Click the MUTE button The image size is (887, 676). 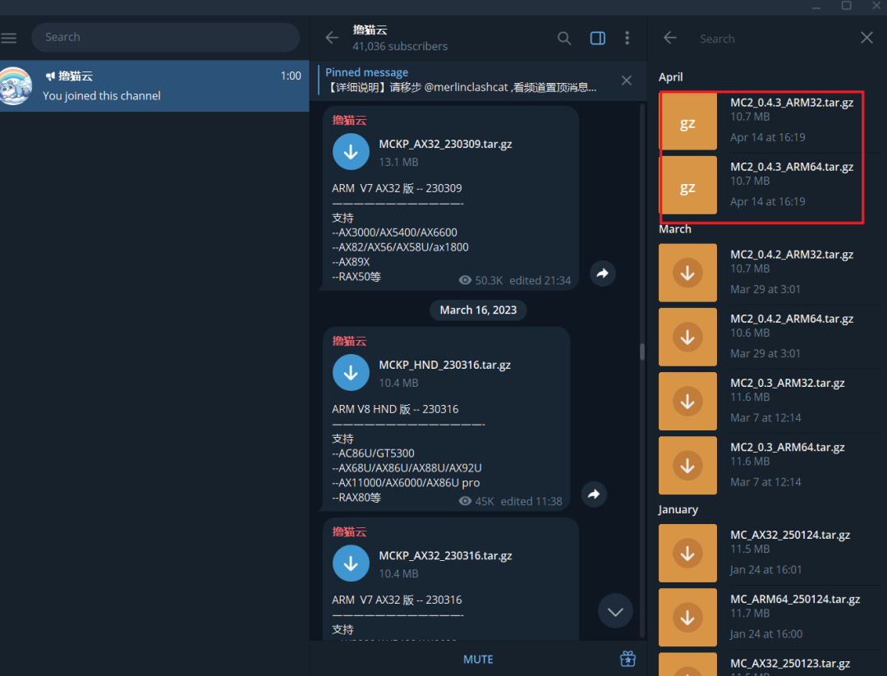[x=478, y=659]
